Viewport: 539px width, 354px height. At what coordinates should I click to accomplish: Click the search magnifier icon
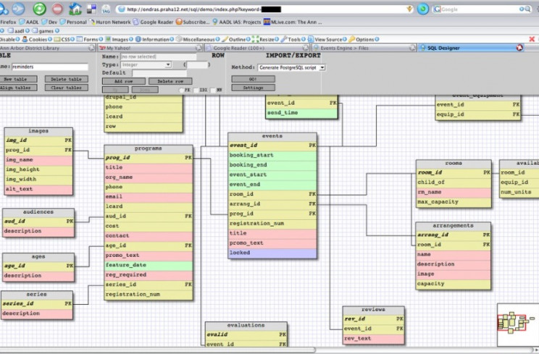527,9
